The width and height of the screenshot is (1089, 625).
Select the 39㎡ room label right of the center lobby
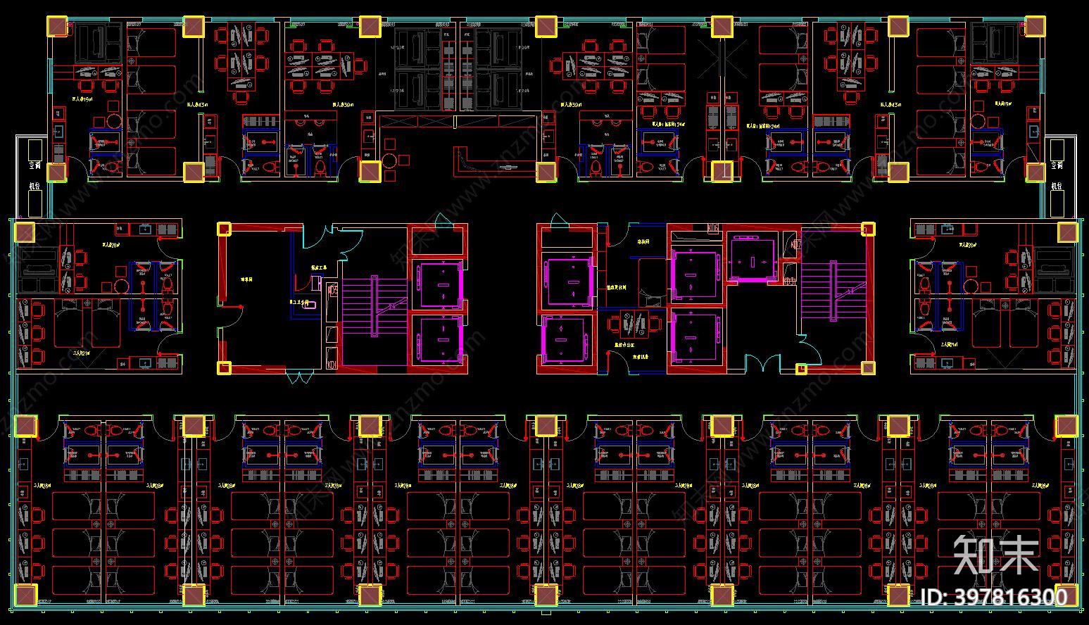click(571, 104)
